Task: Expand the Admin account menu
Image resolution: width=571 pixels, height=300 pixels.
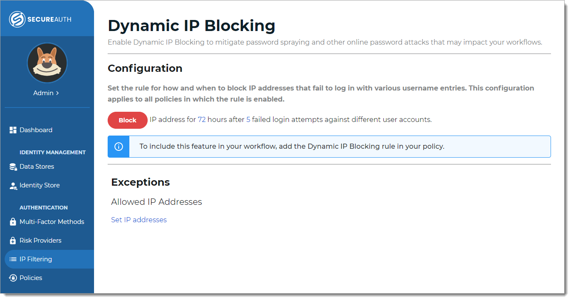Action: tap(46, 93)
